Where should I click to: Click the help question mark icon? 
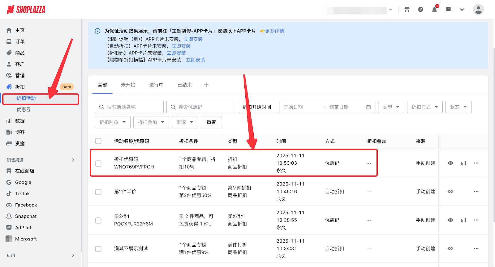tap(421, 10)
